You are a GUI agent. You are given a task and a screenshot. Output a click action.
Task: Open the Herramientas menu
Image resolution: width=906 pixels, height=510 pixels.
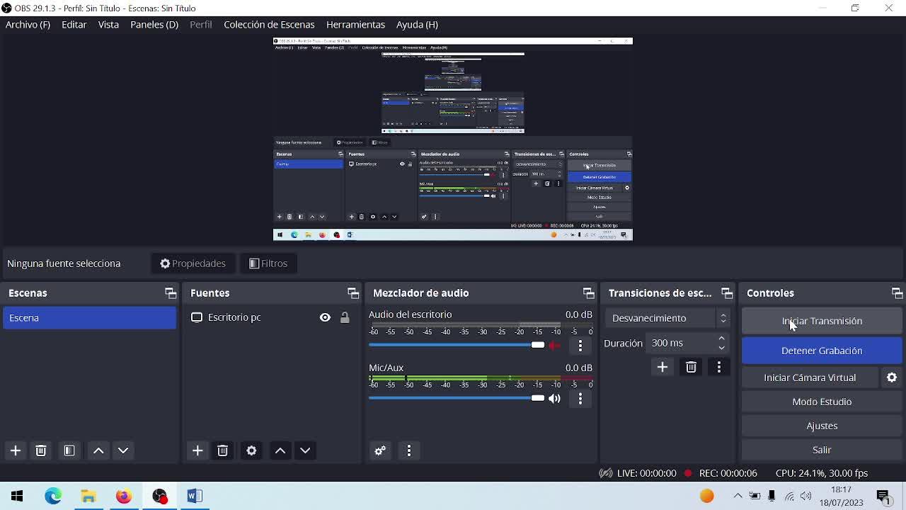355,24
